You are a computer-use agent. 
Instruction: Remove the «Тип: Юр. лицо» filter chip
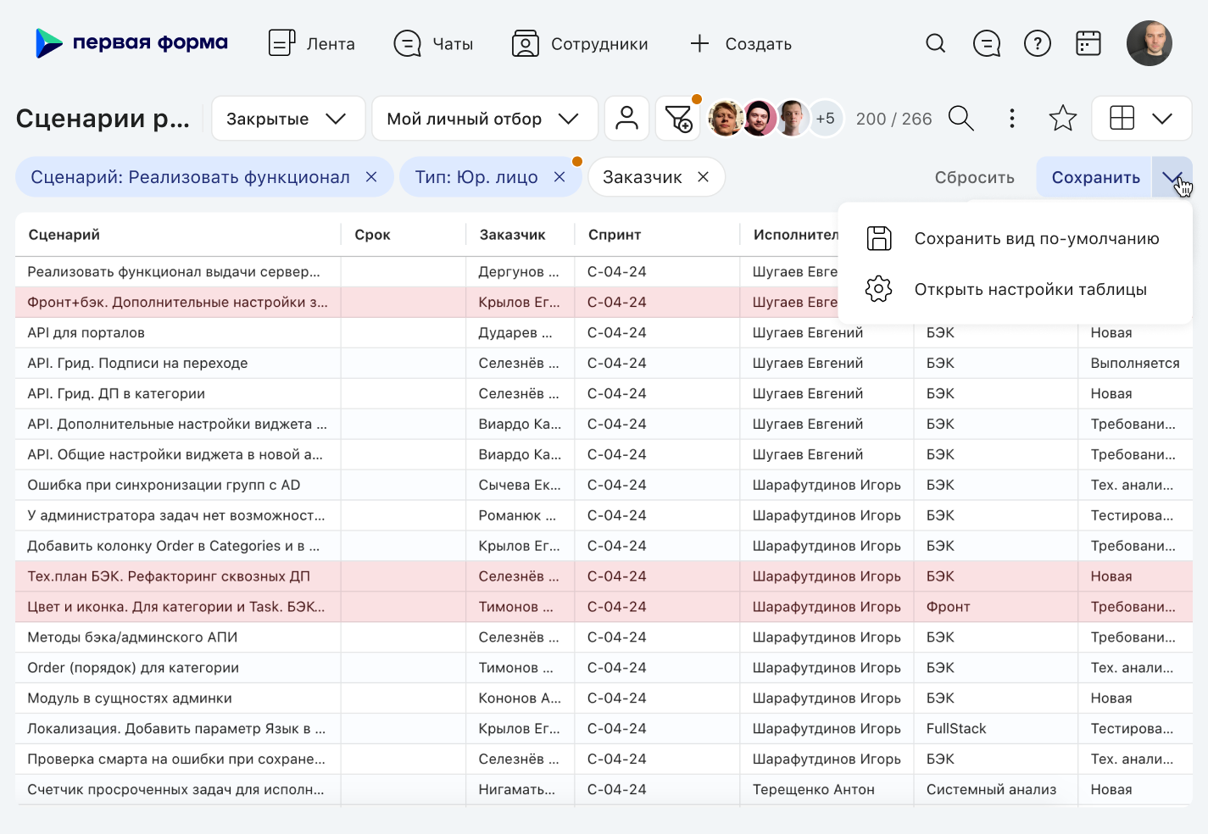click(559, 176)
